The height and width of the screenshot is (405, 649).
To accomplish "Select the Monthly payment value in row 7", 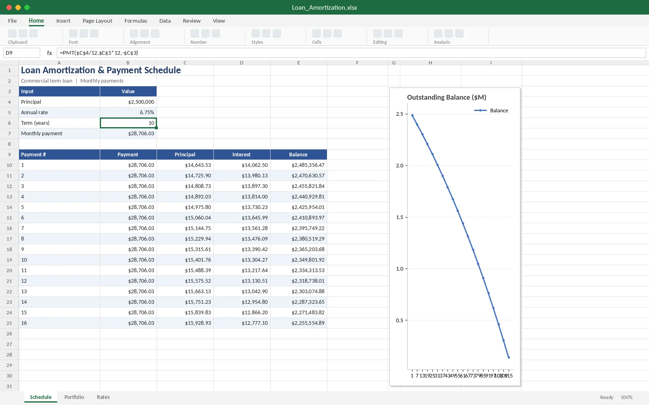I will (x=128, y=133).
